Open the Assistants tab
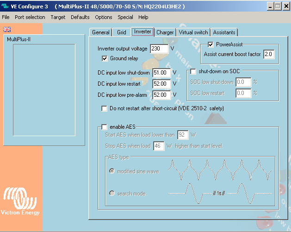 point(224,32)
